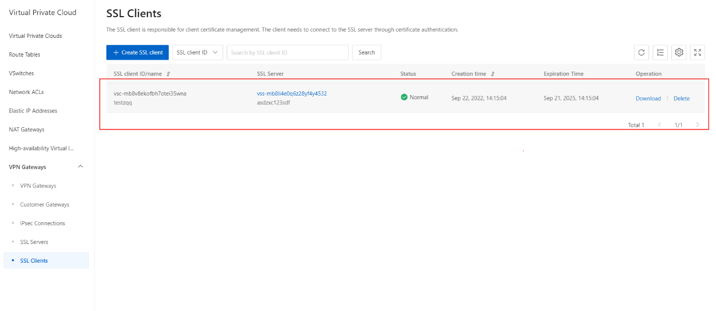Screen dimensions: 716x311
Task: Click server name asdzxc123sdf
Action: coord(273,103)
